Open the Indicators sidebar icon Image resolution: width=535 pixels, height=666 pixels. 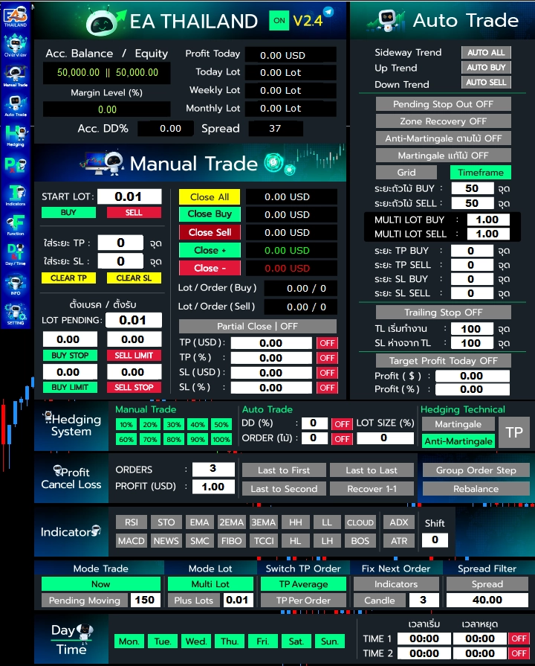coord(16,195)
